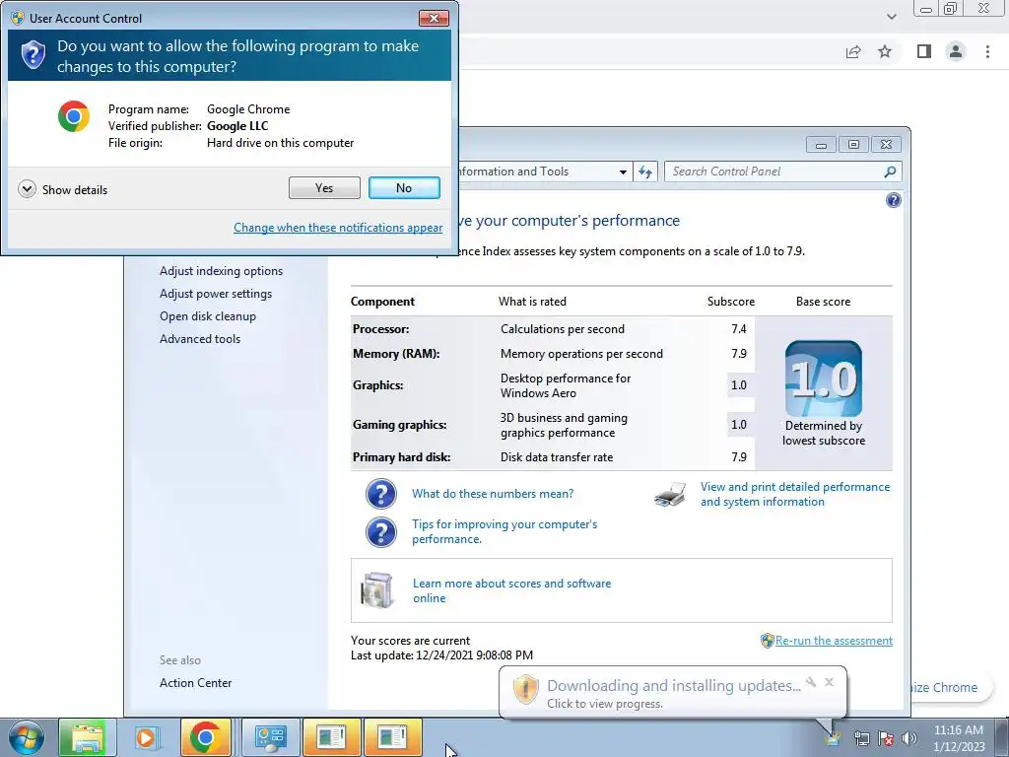Expand Chrome tab search chevron
This screenshot has width=1009, height=757.
[891, 17]
